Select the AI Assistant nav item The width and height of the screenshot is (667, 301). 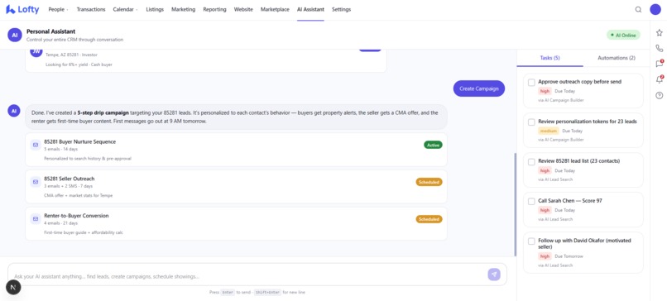click(310, 9)
